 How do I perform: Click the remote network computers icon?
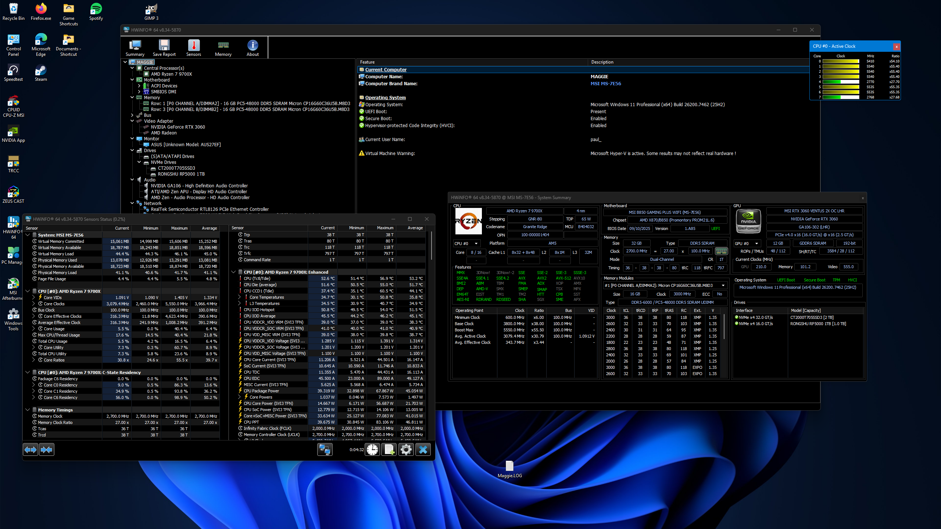[325, 449]
